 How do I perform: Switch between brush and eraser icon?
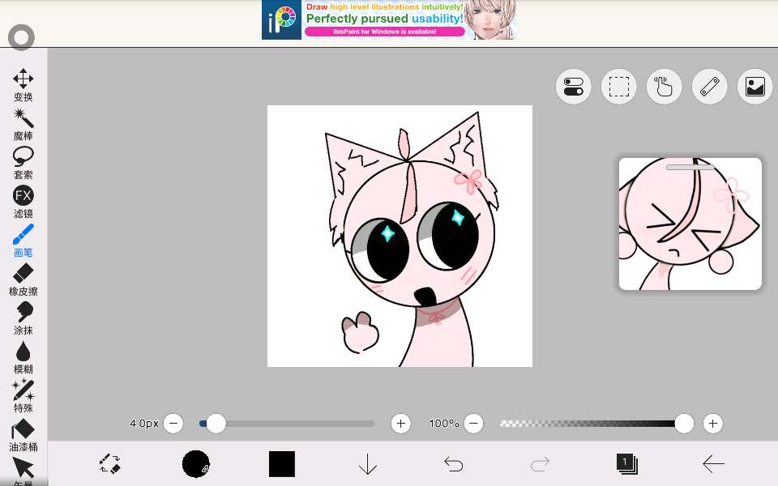110,464
